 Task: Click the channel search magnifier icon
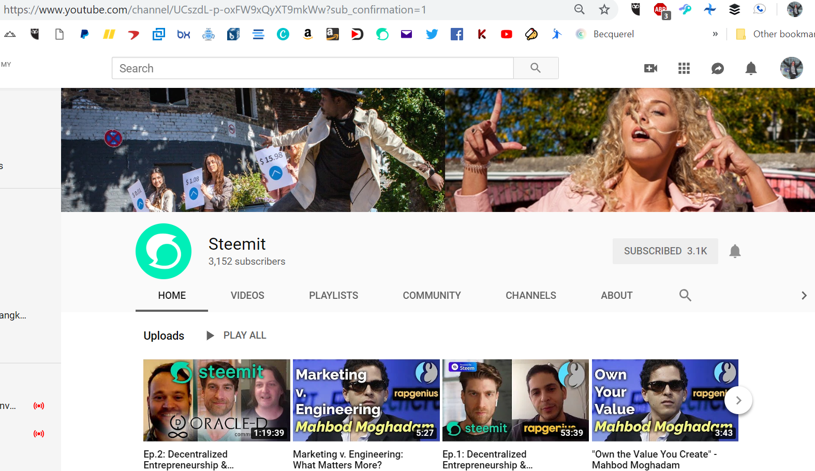click(x=685, y=295)
